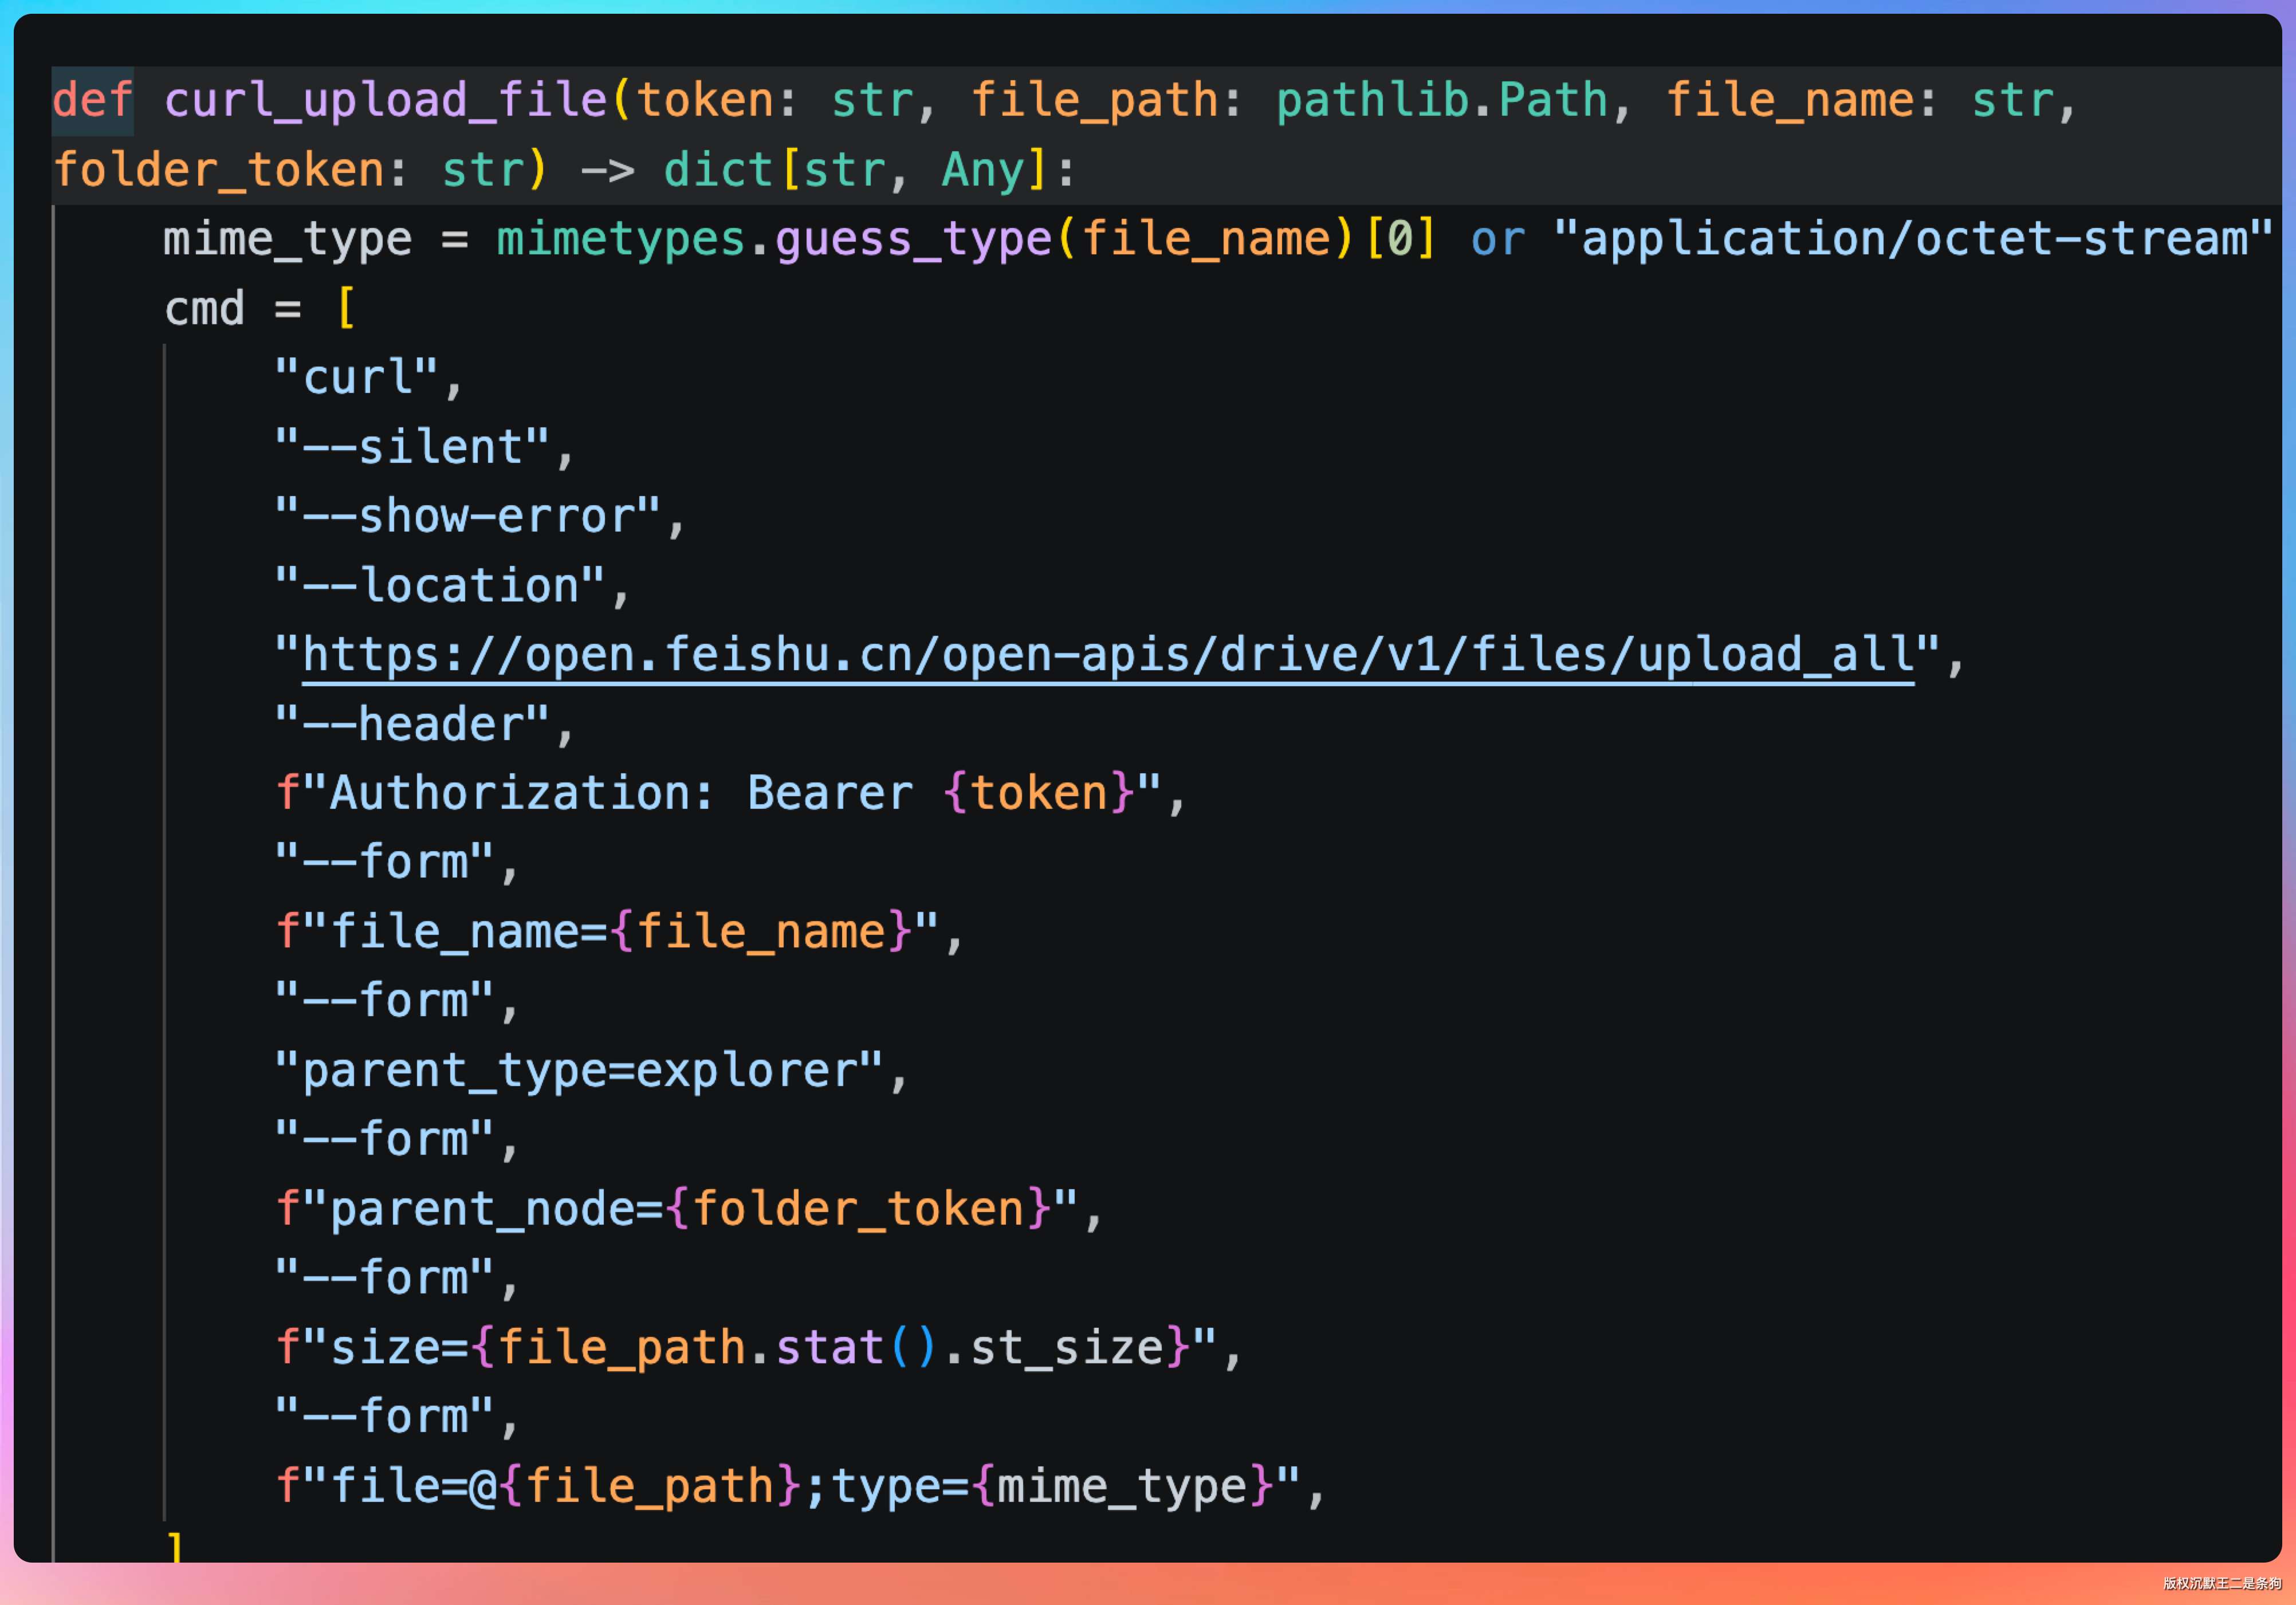Click the def keyword at line start

92,101
